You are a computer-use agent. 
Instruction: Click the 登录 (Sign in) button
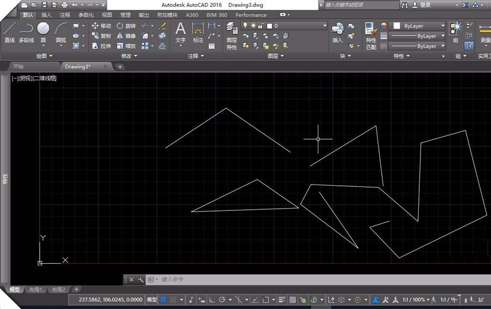pos(424,5)
